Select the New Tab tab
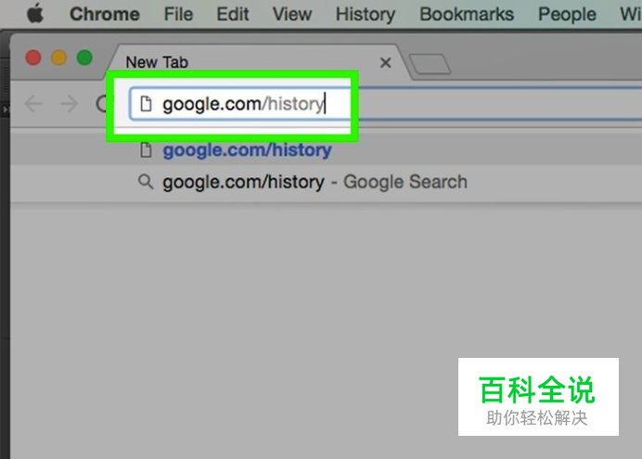 pos(256,62)
